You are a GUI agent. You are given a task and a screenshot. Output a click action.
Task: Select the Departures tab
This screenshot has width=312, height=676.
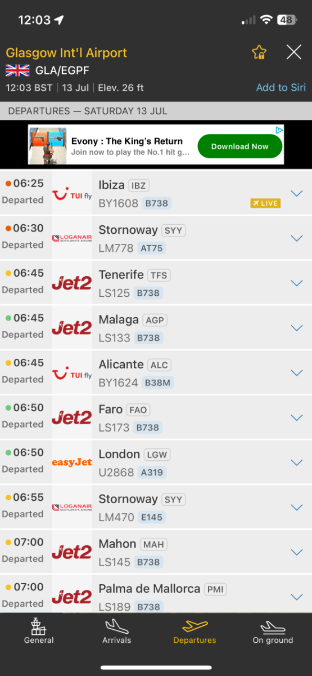195,631
